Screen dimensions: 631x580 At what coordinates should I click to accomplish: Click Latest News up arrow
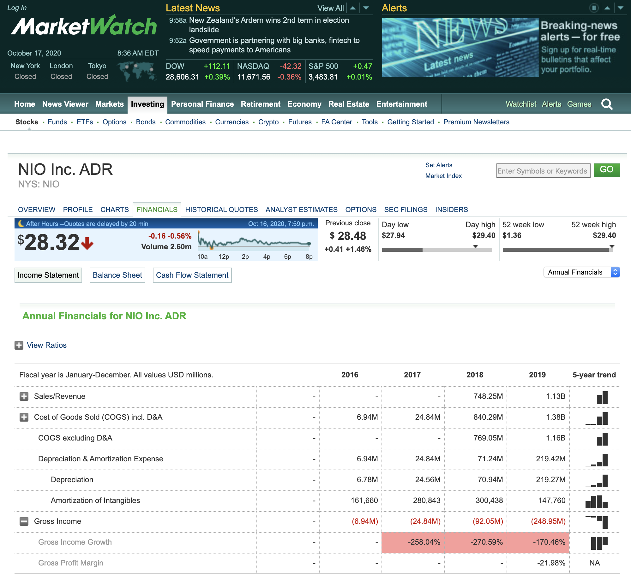pyautogui.click(x=353, y=8)
